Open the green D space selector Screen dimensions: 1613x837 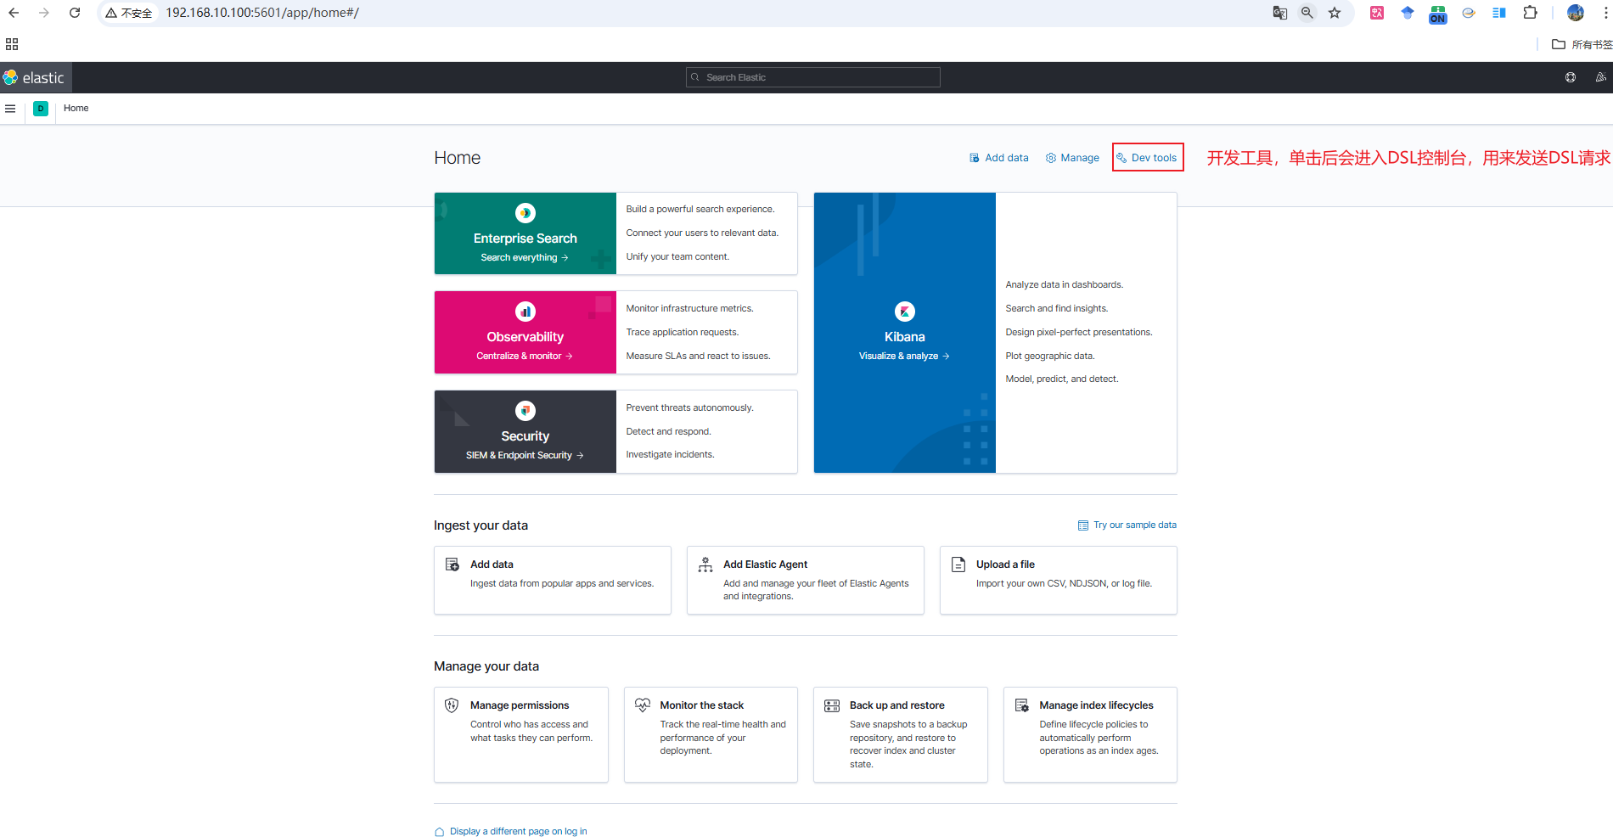click(x=41, y=109)
